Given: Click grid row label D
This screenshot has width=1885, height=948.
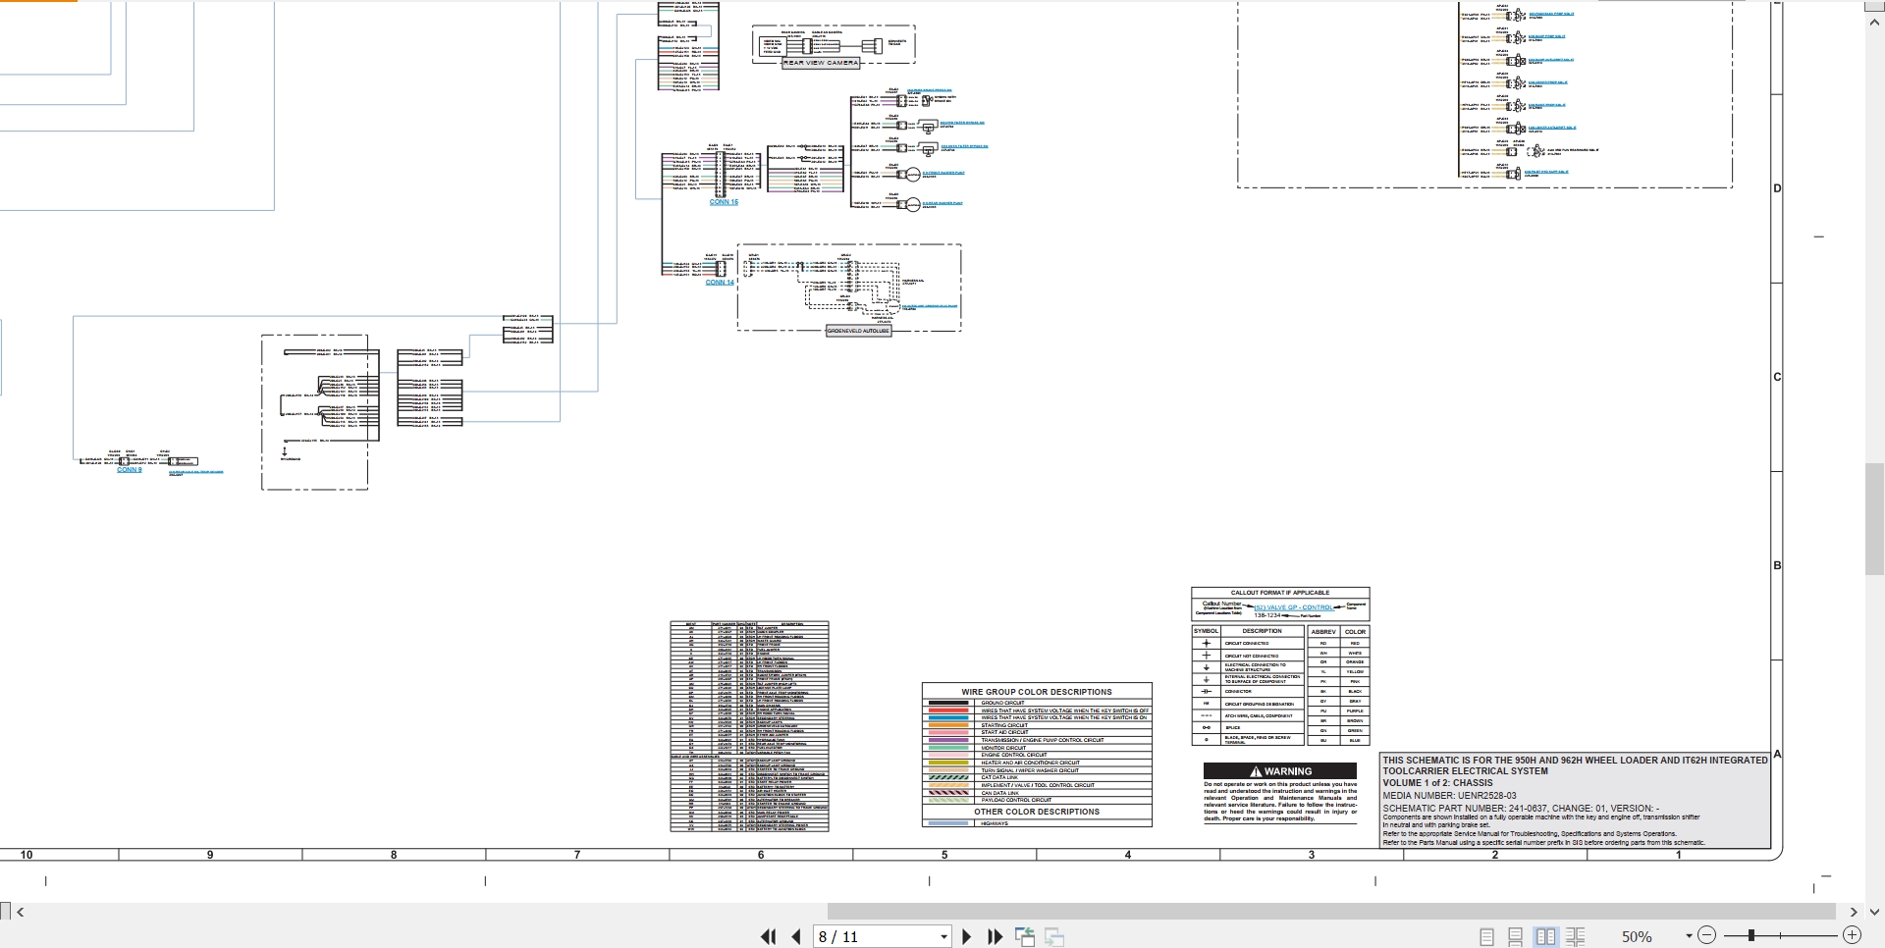Looking at the screenshot, I should (1777, 188).
